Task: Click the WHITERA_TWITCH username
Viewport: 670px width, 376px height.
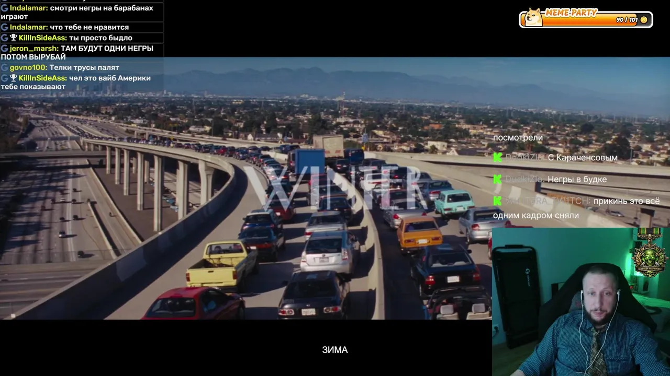Action: pos(548,201)
